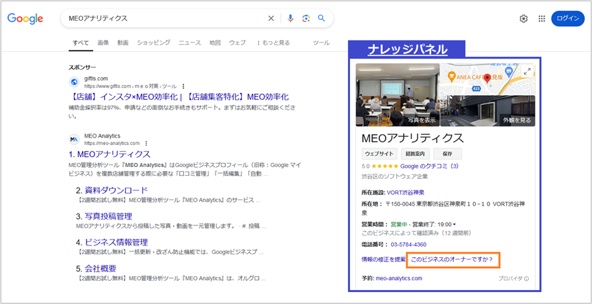Select the すべて tab
Screen dimensions: 592x304
[80, 43]
